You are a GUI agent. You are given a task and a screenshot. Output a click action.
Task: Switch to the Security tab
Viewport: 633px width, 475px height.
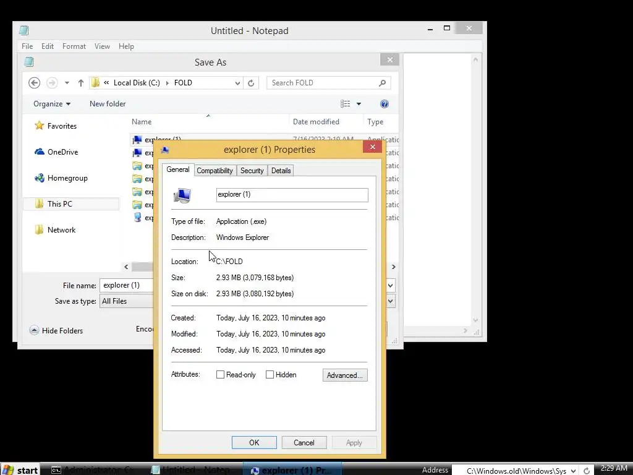252,171
